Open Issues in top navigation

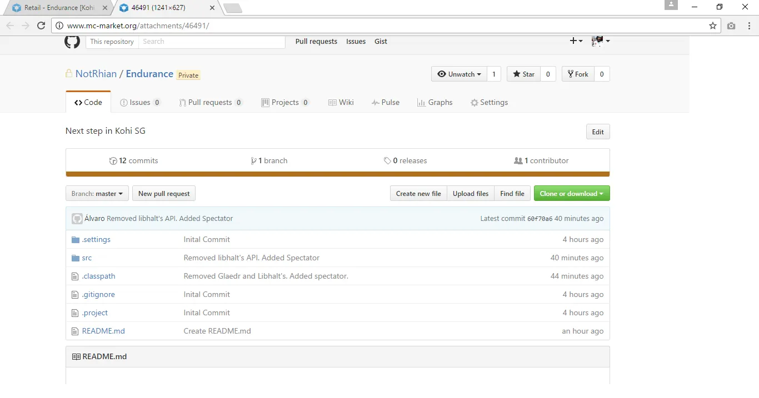coord(356,42)
